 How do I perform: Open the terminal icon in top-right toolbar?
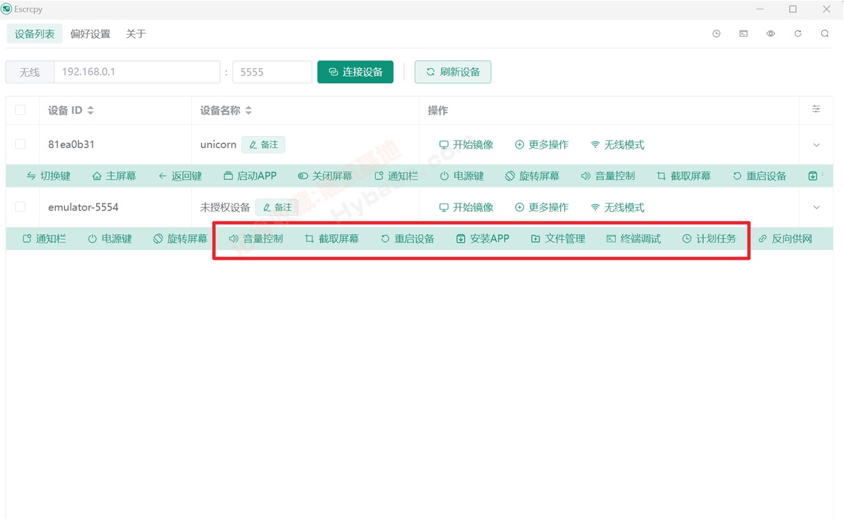click(x=743, y=33)
